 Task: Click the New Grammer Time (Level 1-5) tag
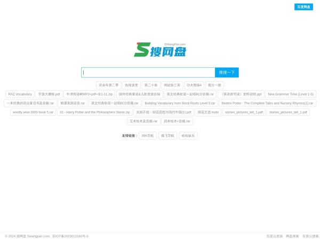(290, 94)
